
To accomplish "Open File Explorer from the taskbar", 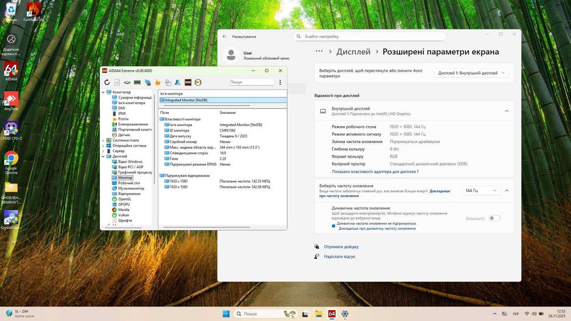I will tap(319, 314).
